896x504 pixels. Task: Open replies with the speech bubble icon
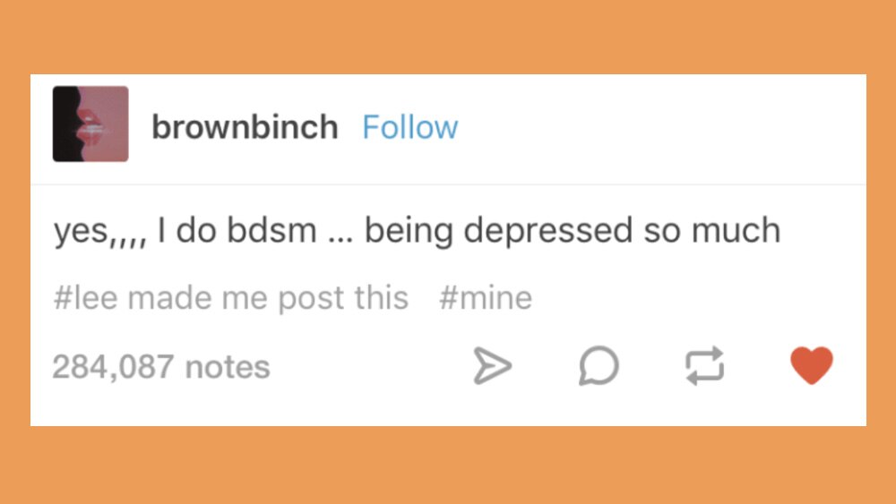598,366
